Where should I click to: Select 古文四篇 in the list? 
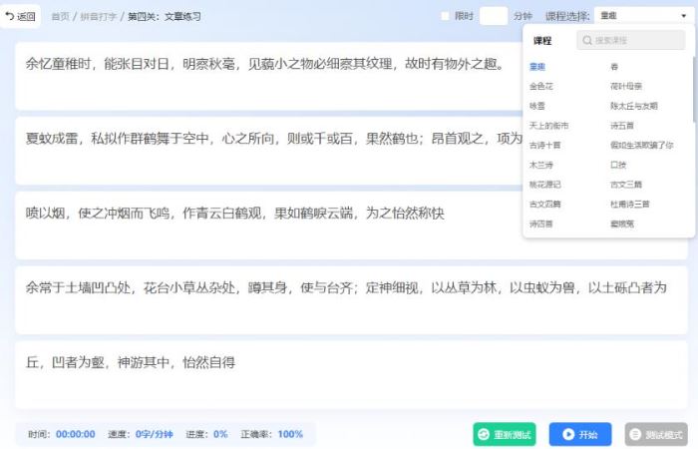544,204
